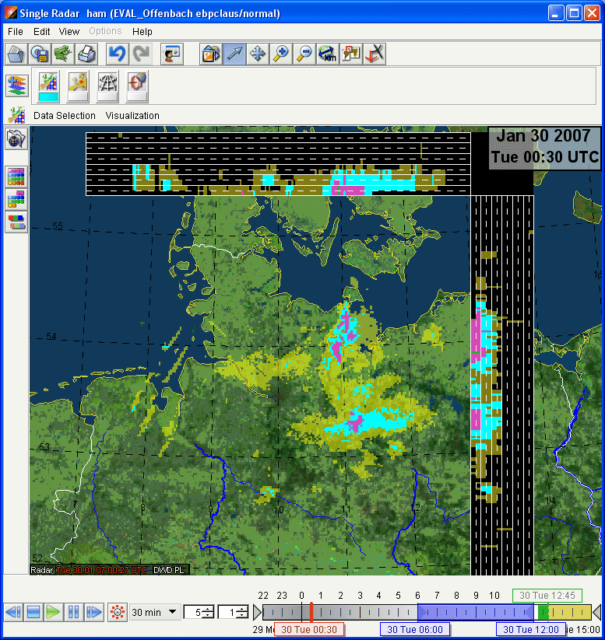Minimize the Single Radar window
The image size is (605, 640).
pos(555,13)
